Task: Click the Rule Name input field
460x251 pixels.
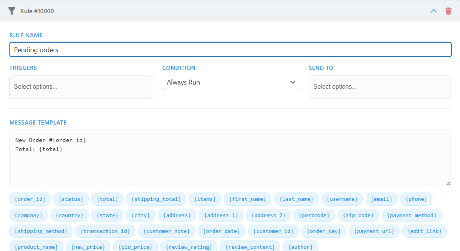Action: 230,49
